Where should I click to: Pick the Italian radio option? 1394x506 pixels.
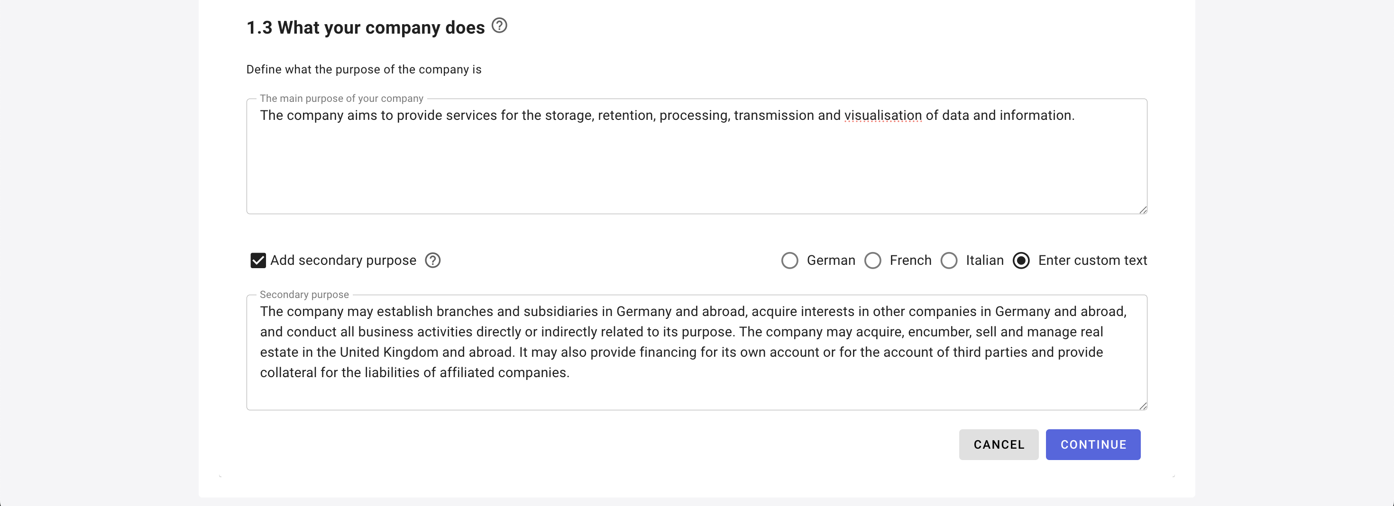(x=949, y=261)
